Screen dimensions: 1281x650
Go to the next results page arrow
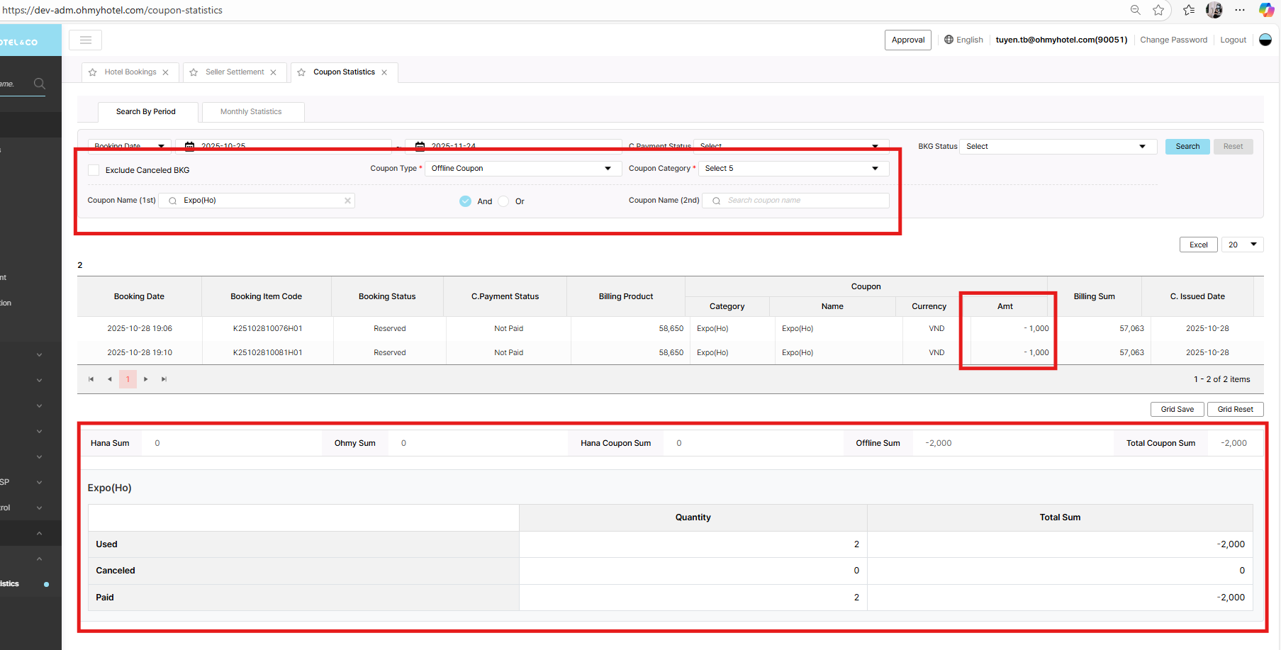[146, 379]
